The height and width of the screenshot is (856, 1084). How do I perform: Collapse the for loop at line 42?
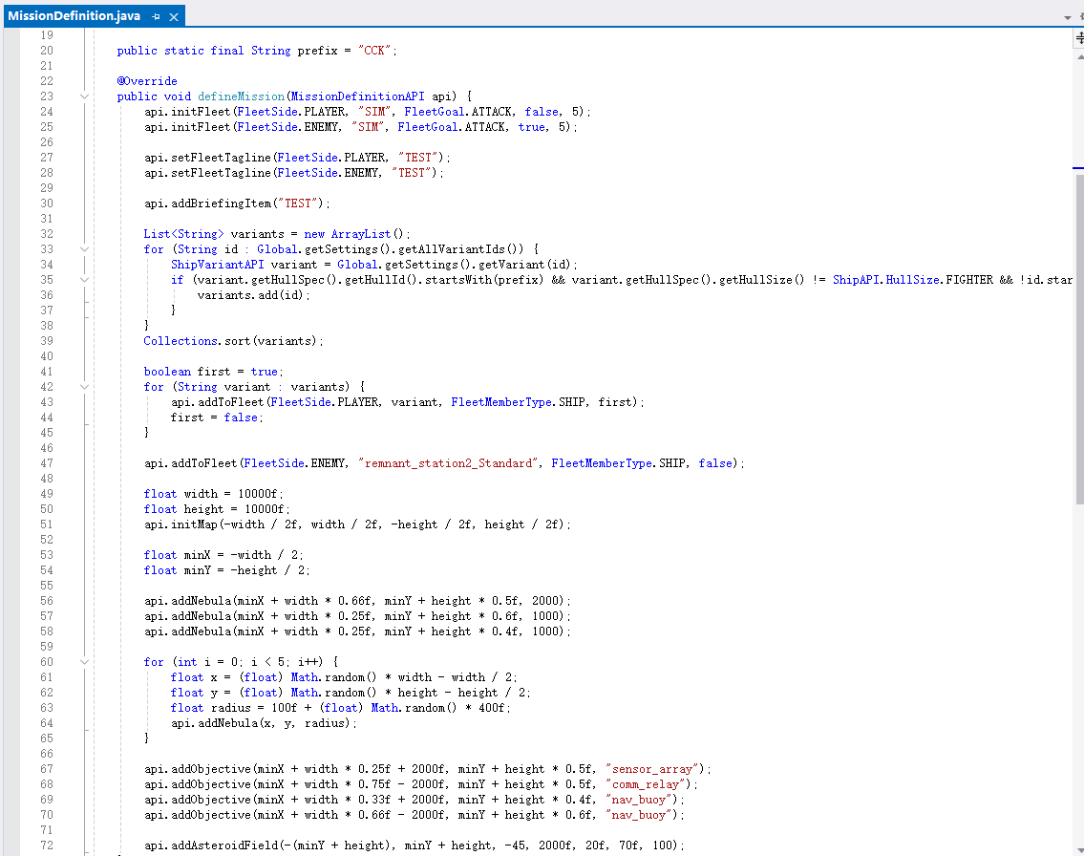point(84,387)
